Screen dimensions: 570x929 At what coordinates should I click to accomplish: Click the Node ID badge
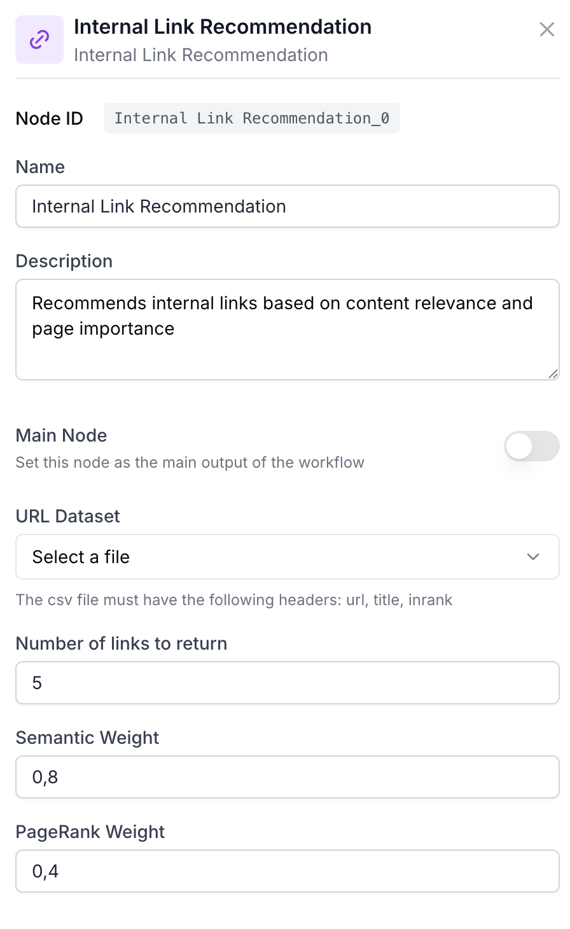[x=252, y=118]
